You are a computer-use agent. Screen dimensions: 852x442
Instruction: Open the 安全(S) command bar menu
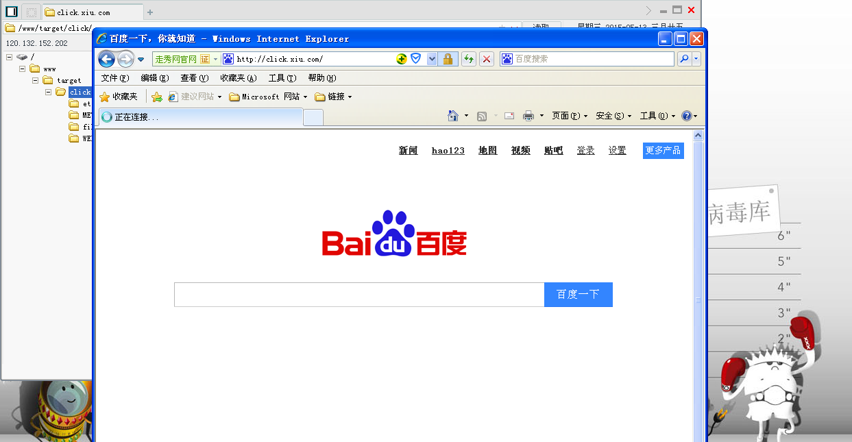[613, 116]
